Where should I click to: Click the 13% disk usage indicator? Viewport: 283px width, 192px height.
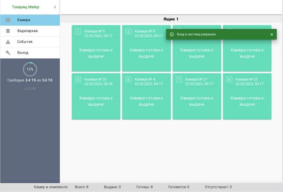tap(30, 69)
